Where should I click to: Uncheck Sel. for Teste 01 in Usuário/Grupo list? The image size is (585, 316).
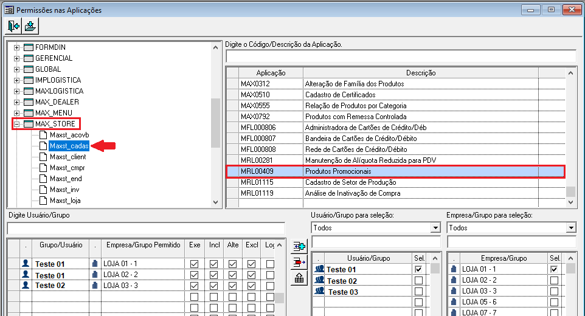tap(418, 269)
